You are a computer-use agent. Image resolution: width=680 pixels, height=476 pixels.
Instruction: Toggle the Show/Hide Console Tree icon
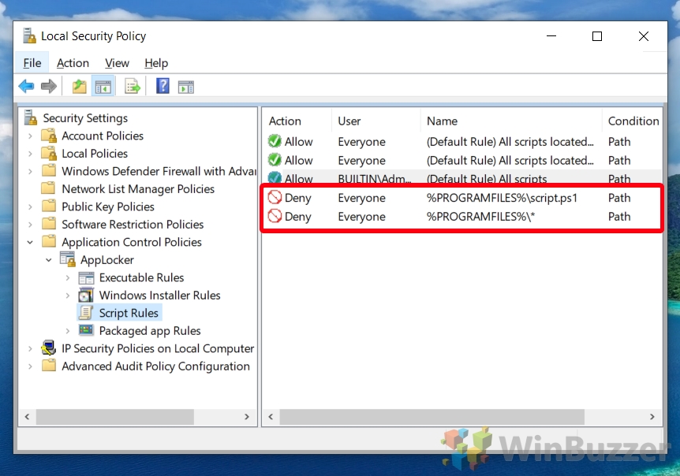tap(103, 87)
